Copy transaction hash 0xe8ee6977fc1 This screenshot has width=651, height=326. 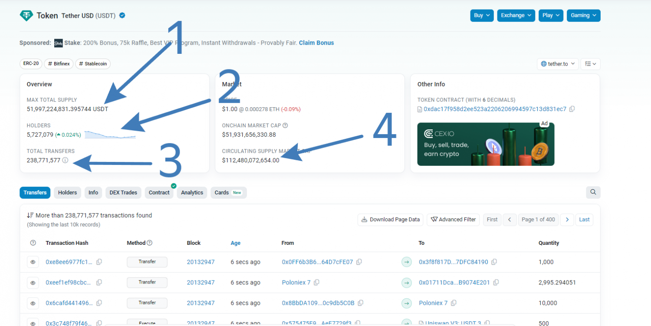[x=99, y=262]
